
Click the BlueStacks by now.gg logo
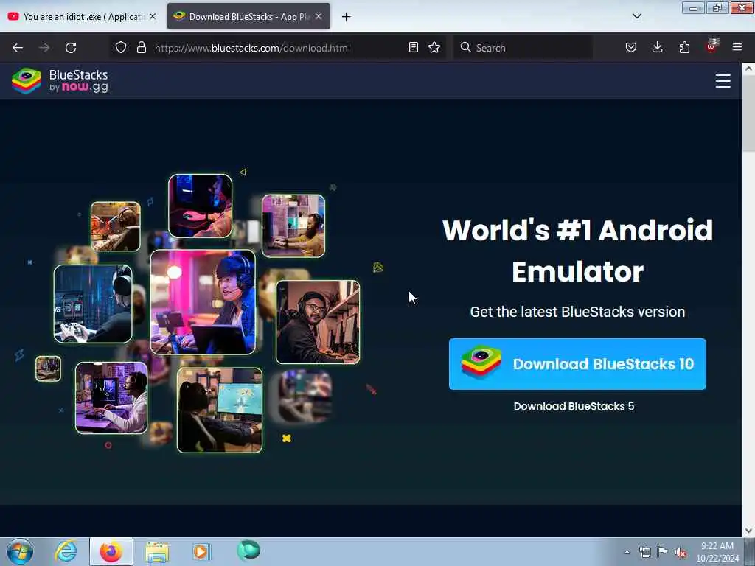60,80
